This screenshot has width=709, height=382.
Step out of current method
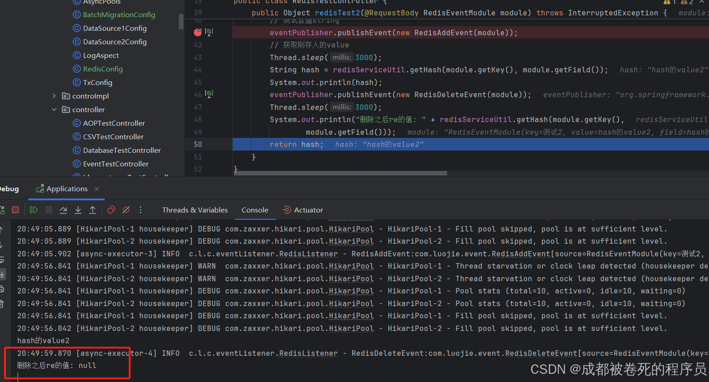pos(93,210)
